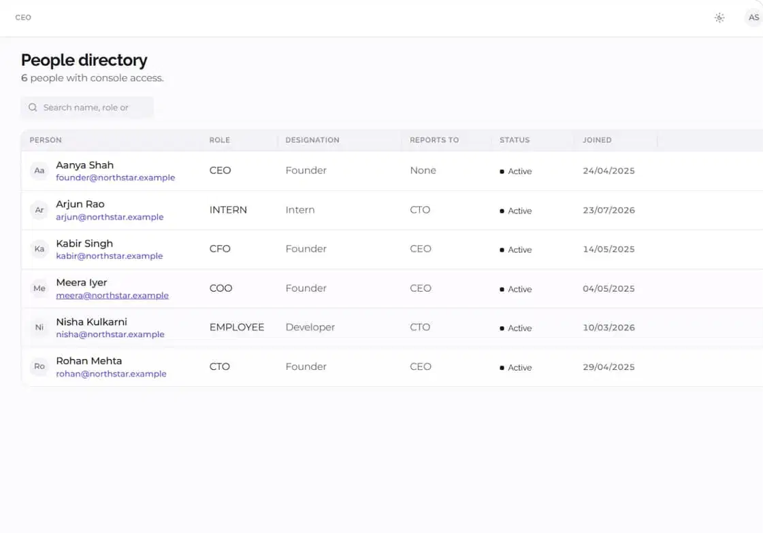
Task: Select the name Nisha Kulkarni
Action: [x=91, y=322]
